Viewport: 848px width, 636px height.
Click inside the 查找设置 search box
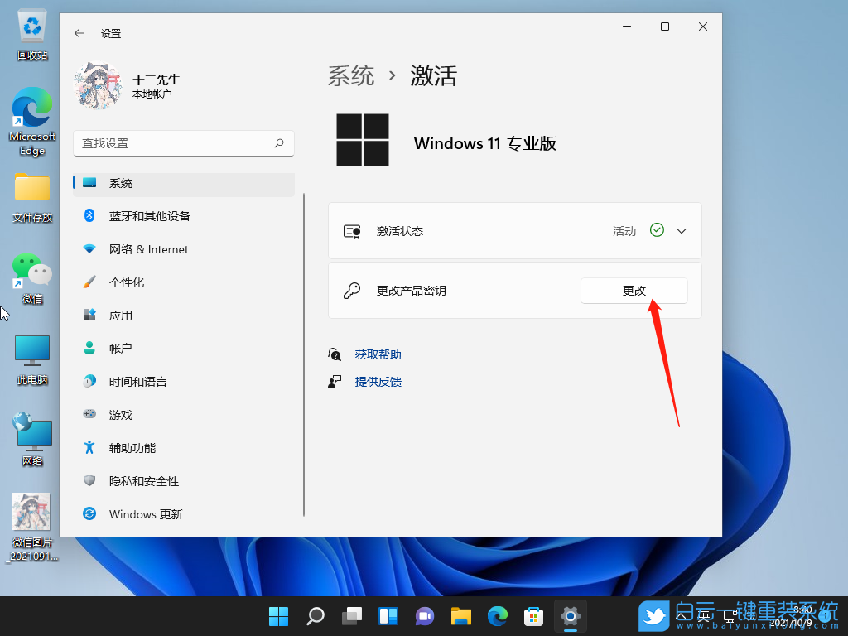(x=182, y=143)
